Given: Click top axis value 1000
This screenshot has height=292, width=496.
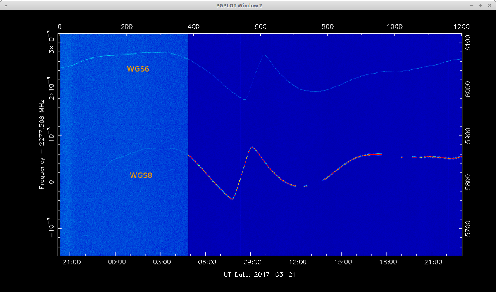Looking at the screenshot, I should tap(395, 26).
